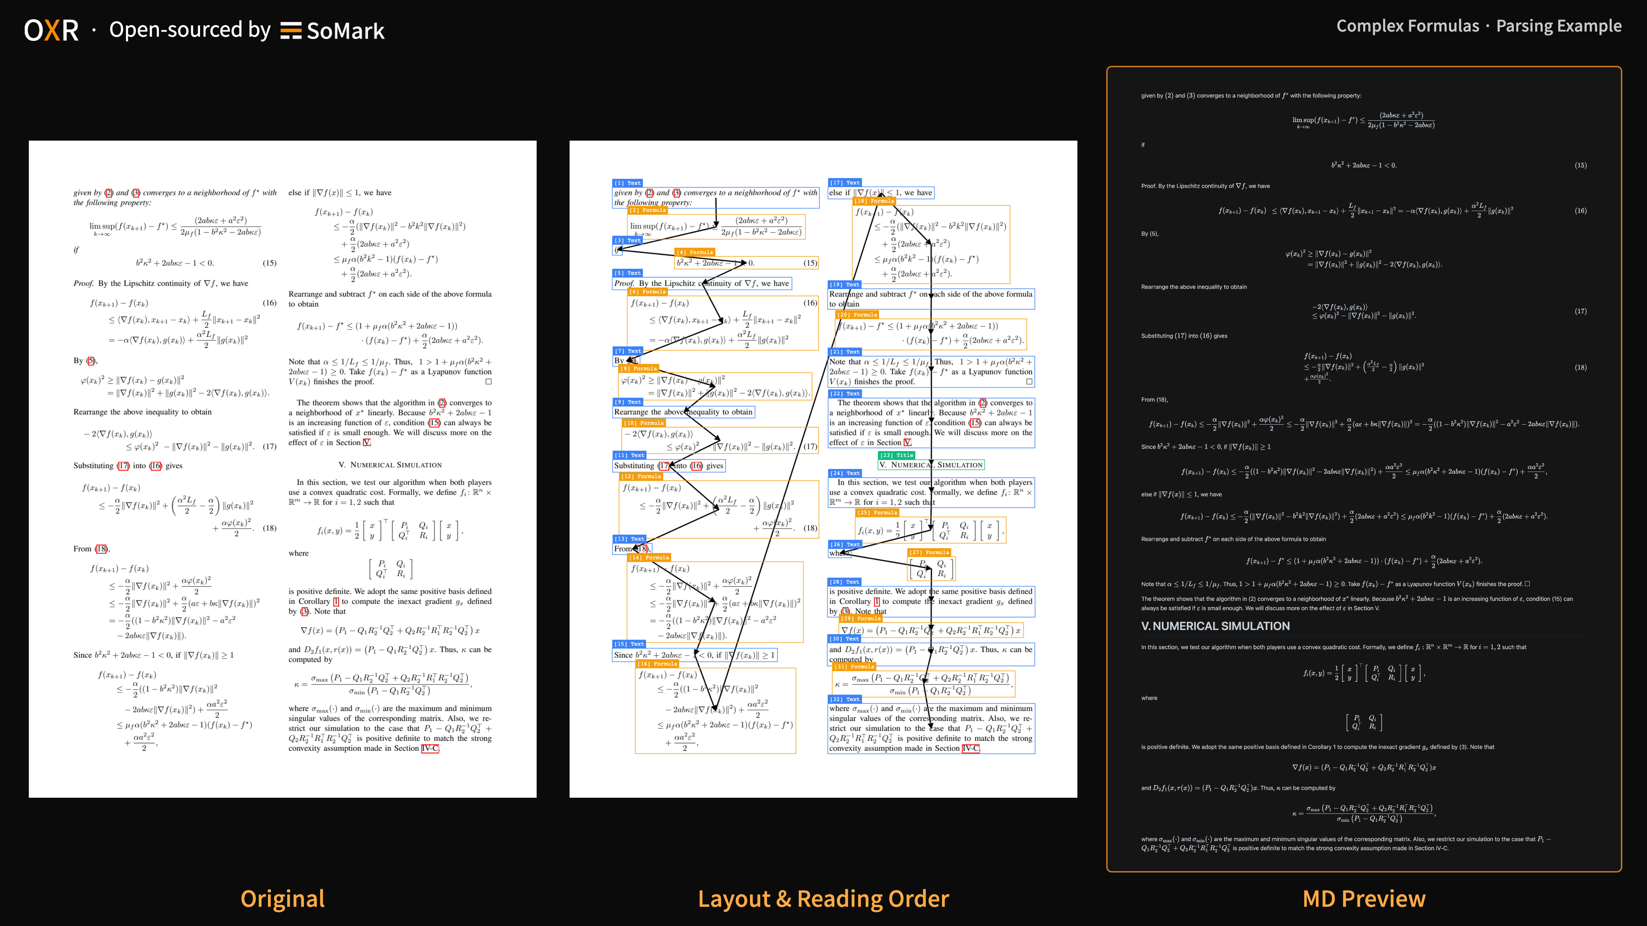Click the '[2] Formula' block label
Image resolution: width=1647 pixels, height=926 pixels.
pos(648,210)
